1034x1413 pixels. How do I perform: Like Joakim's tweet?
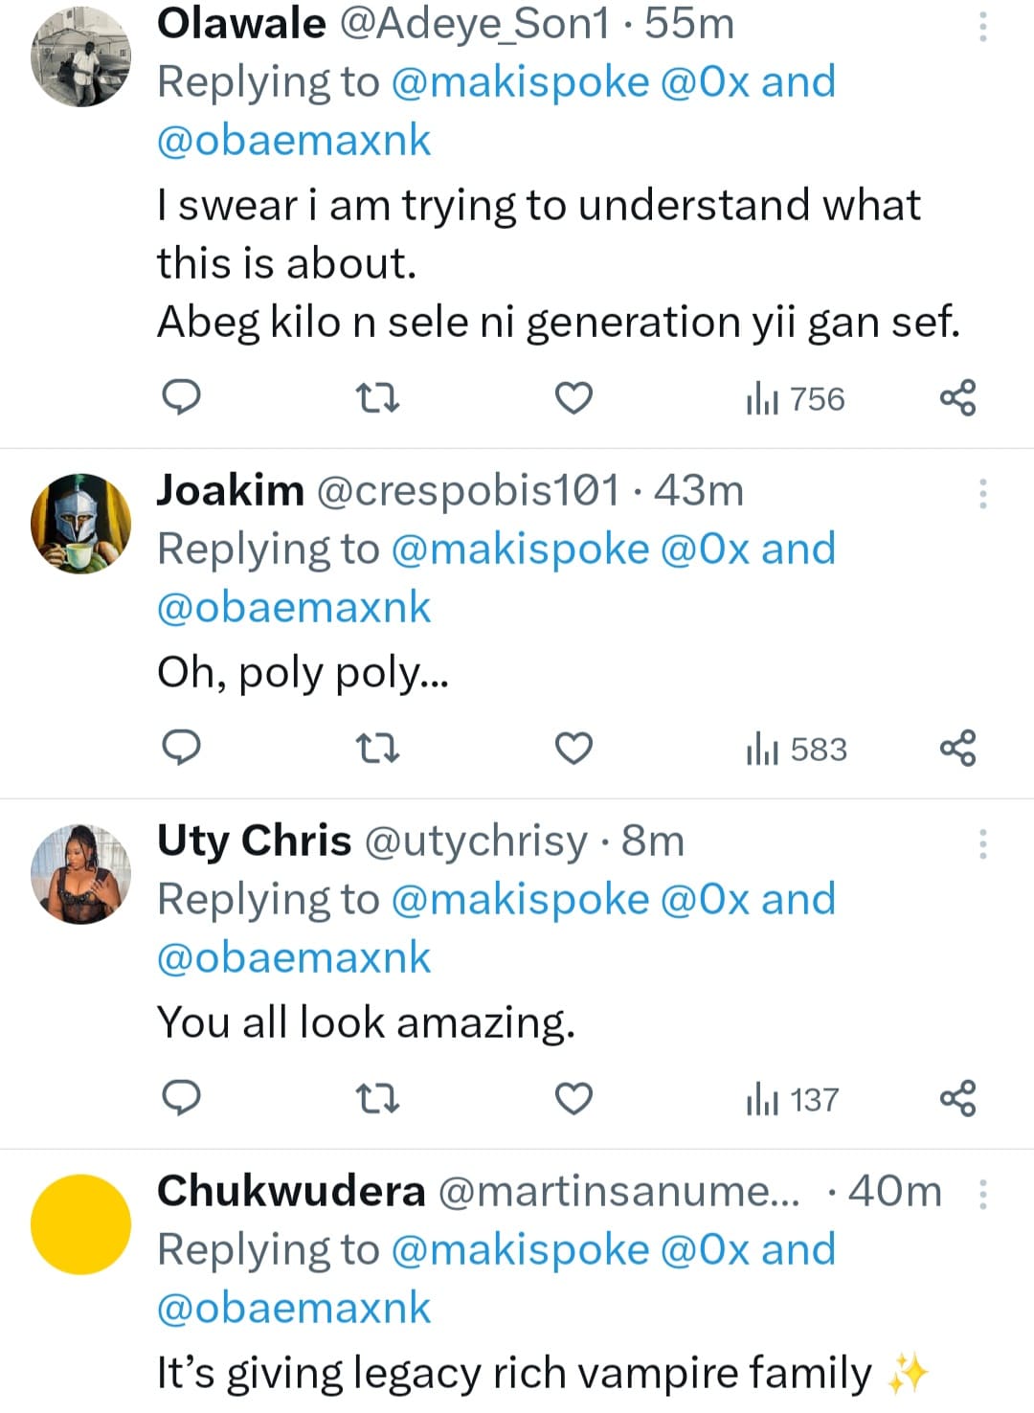[573, 748]
